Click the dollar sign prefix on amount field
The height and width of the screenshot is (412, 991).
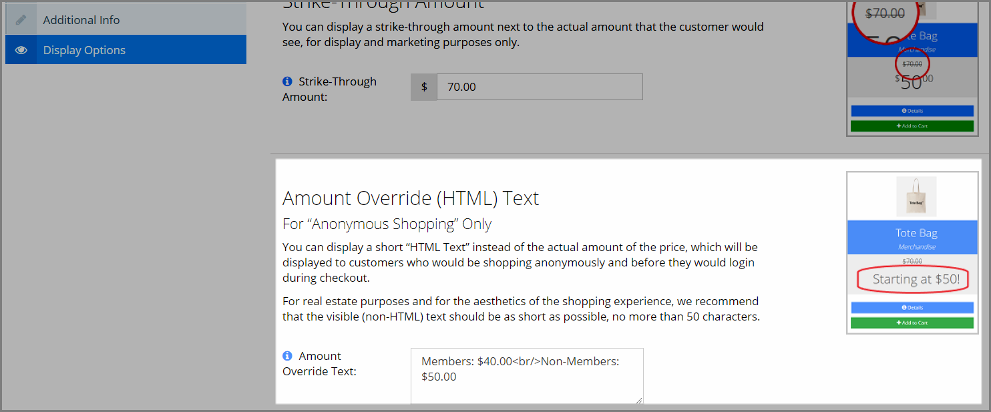[424, 87]
